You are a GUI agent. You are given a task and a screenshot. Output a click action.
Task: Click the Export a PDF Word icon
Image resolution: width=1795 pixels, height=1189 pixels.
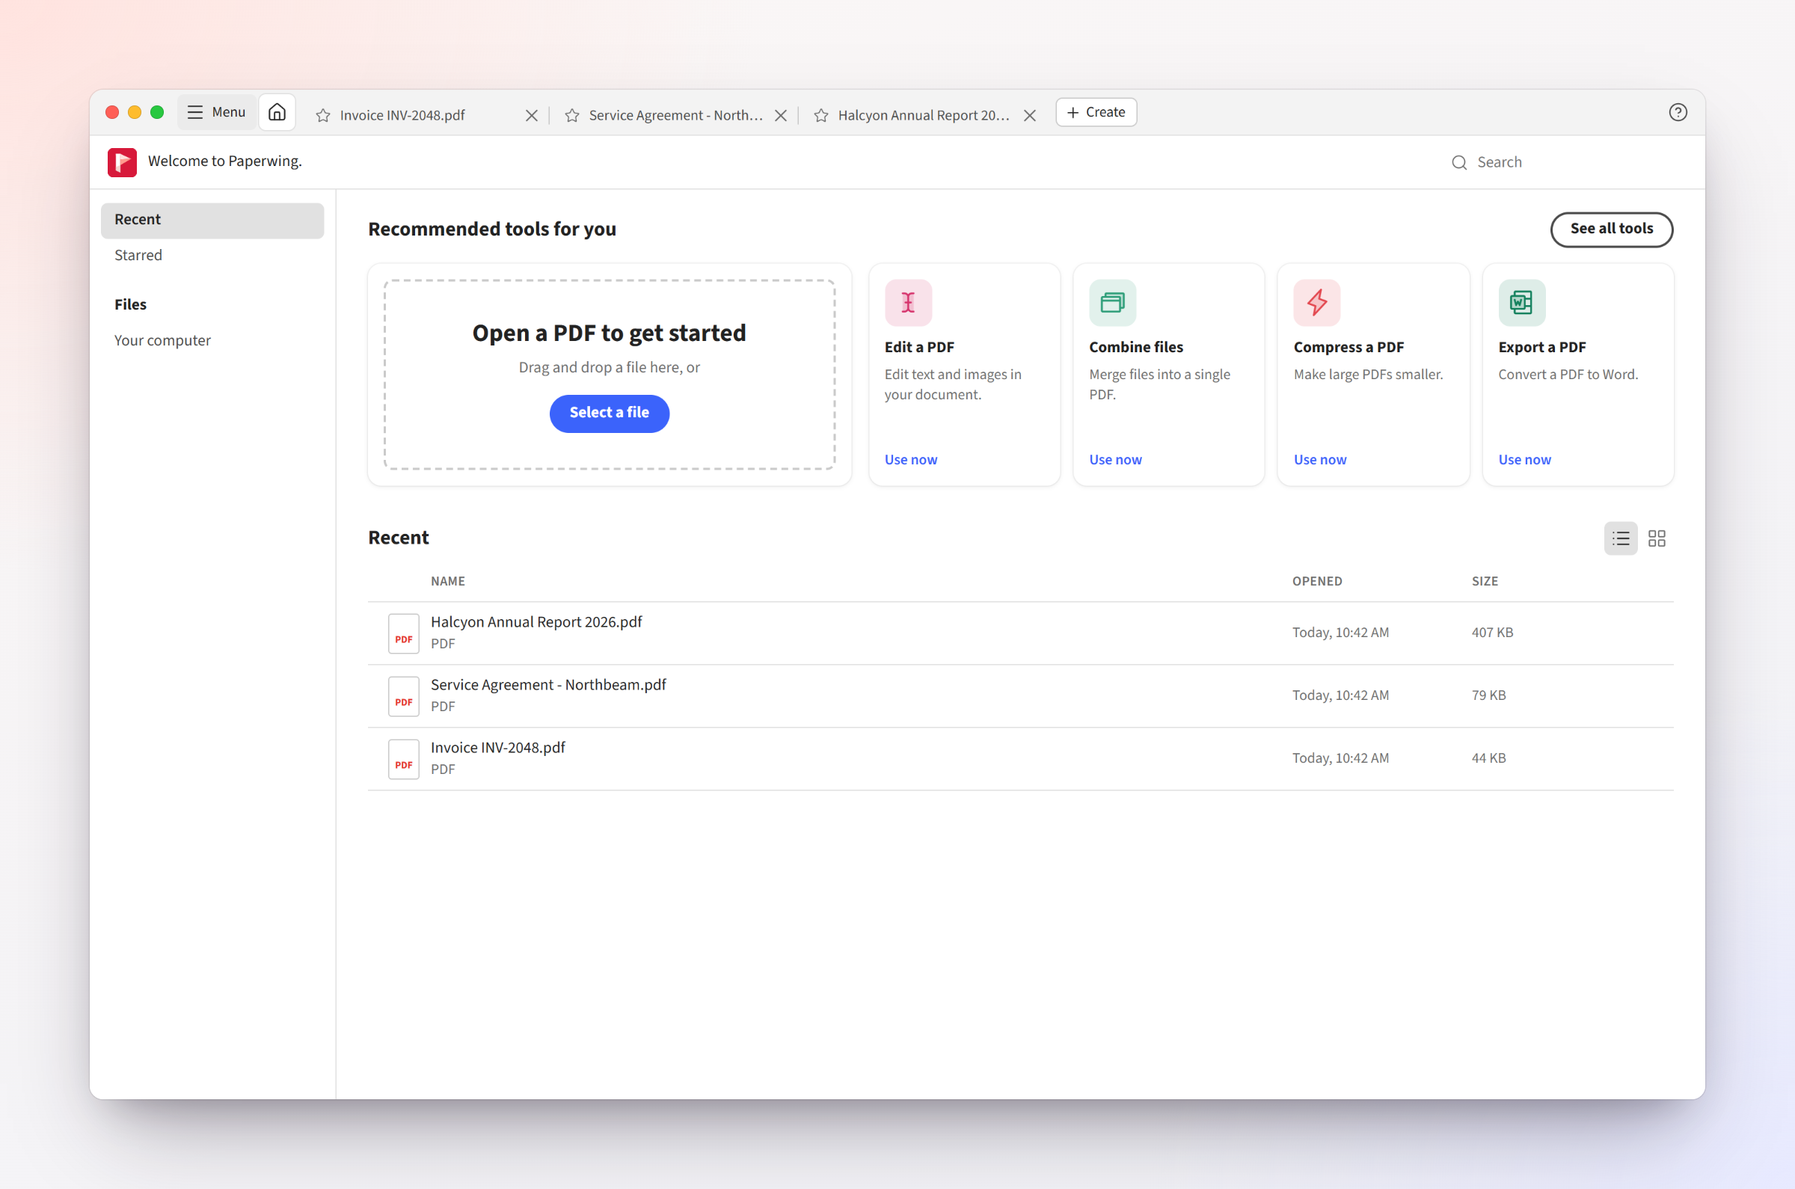[1522, 303]
